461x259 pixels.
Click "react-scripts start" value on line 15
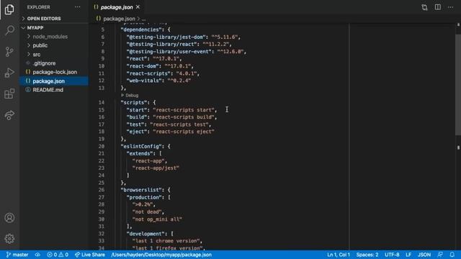(184, 110)
